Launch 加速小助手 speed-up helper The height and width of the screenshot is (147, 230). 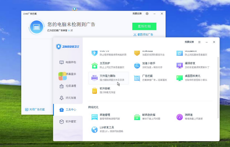151,65
